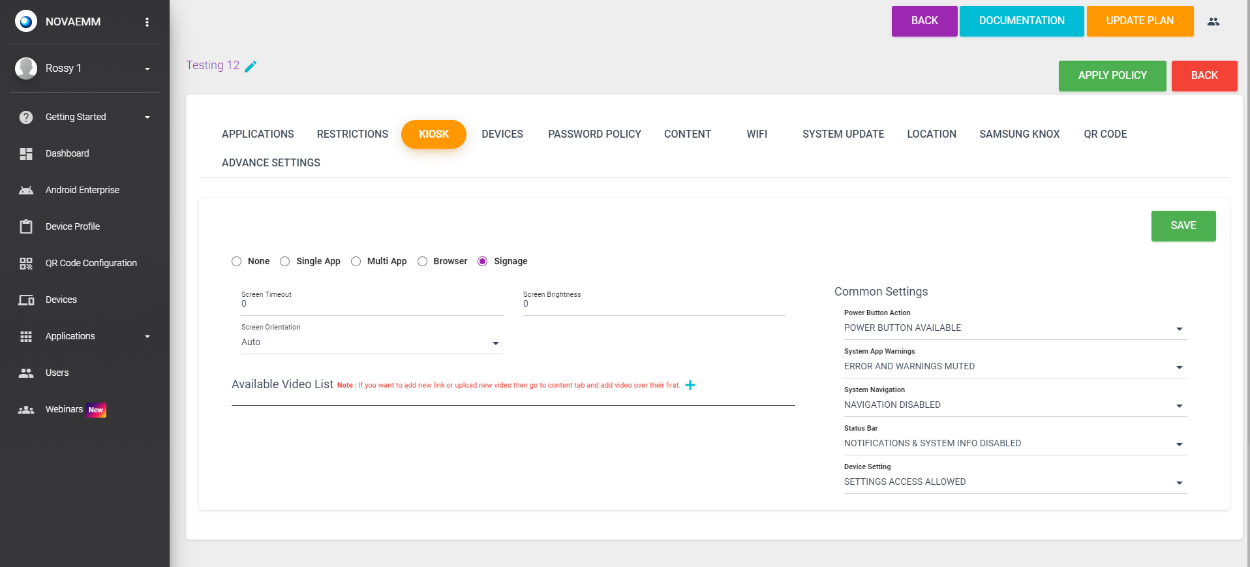Click the Rossy 1 user avatar
The image size is (1250, 567).
26,68
